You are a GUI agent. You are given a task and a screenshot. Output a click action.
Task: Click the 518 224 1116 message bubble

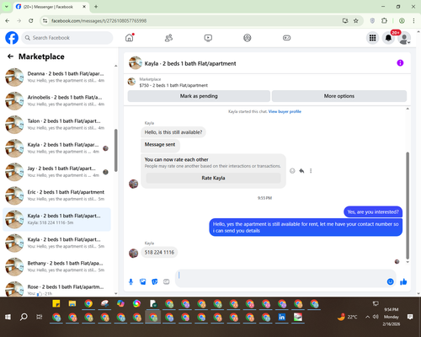click(159, 253)
